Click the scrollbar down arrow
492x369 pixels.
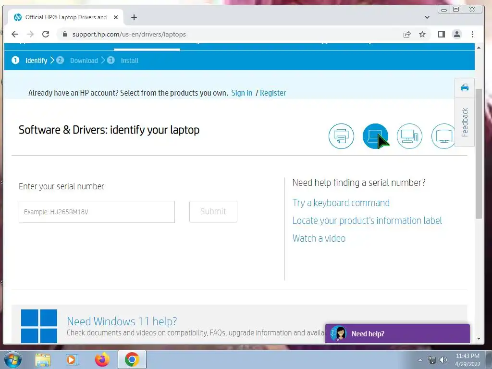(479, 339)
